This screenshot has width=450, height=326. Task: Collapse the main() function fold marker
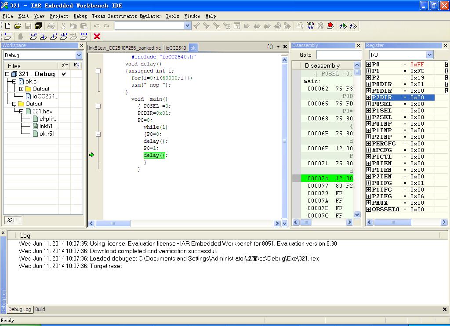coord(98,106)
